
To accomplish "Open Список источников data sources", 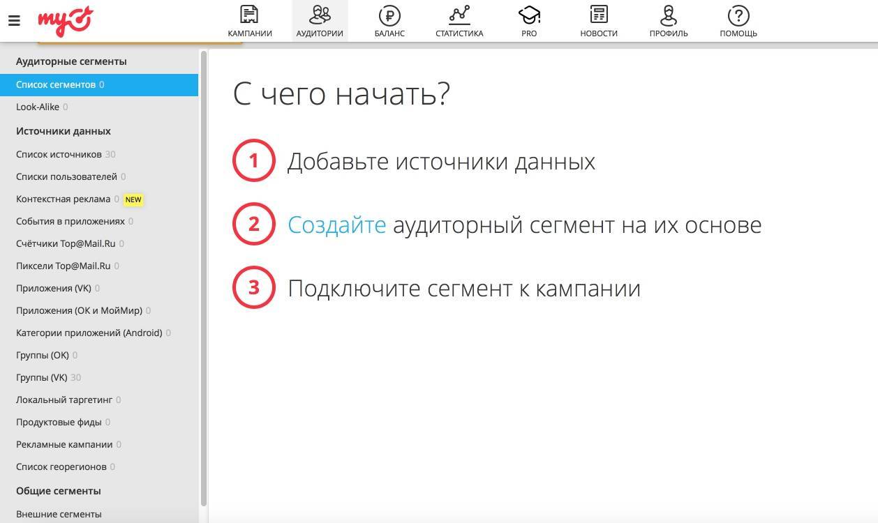I will (59, 154).
